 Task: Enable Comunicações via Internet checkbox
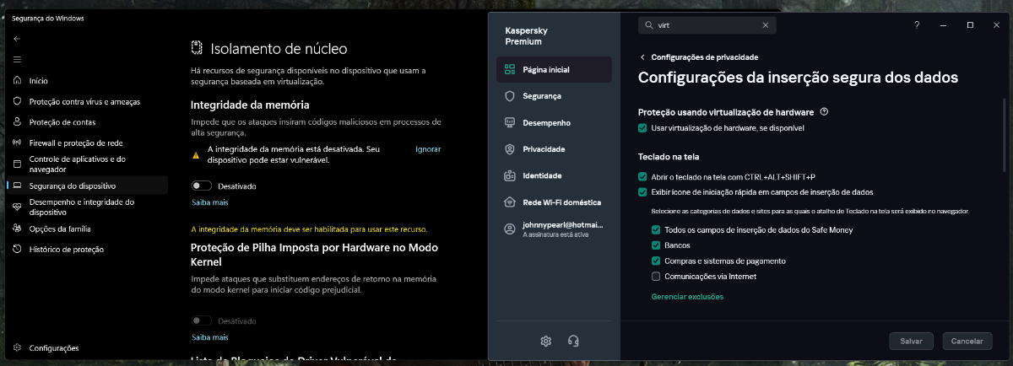(x=656, y=277)
